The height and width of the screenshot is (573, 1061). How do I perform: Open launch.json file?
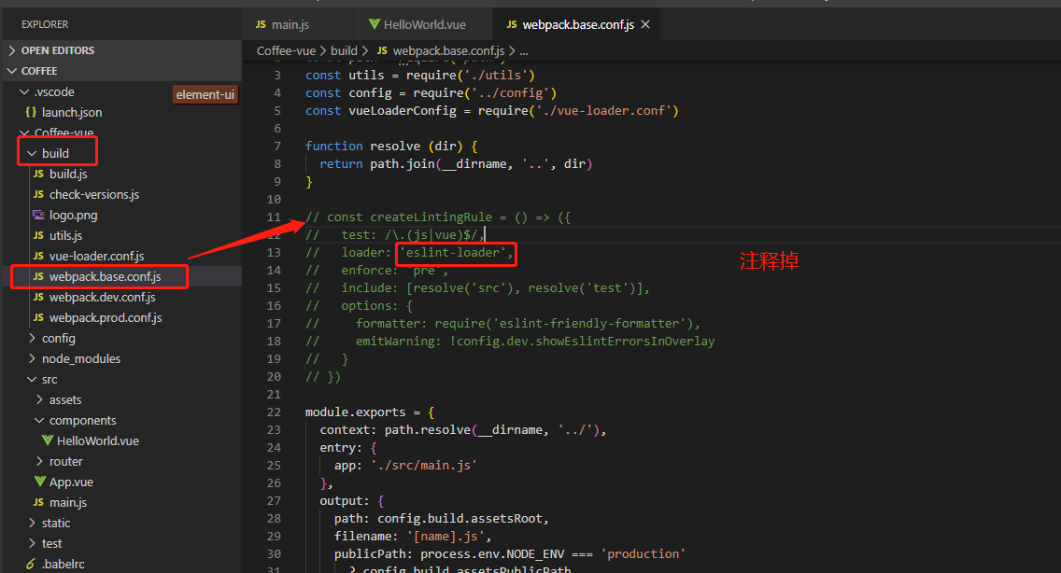(x=72, y=112)
